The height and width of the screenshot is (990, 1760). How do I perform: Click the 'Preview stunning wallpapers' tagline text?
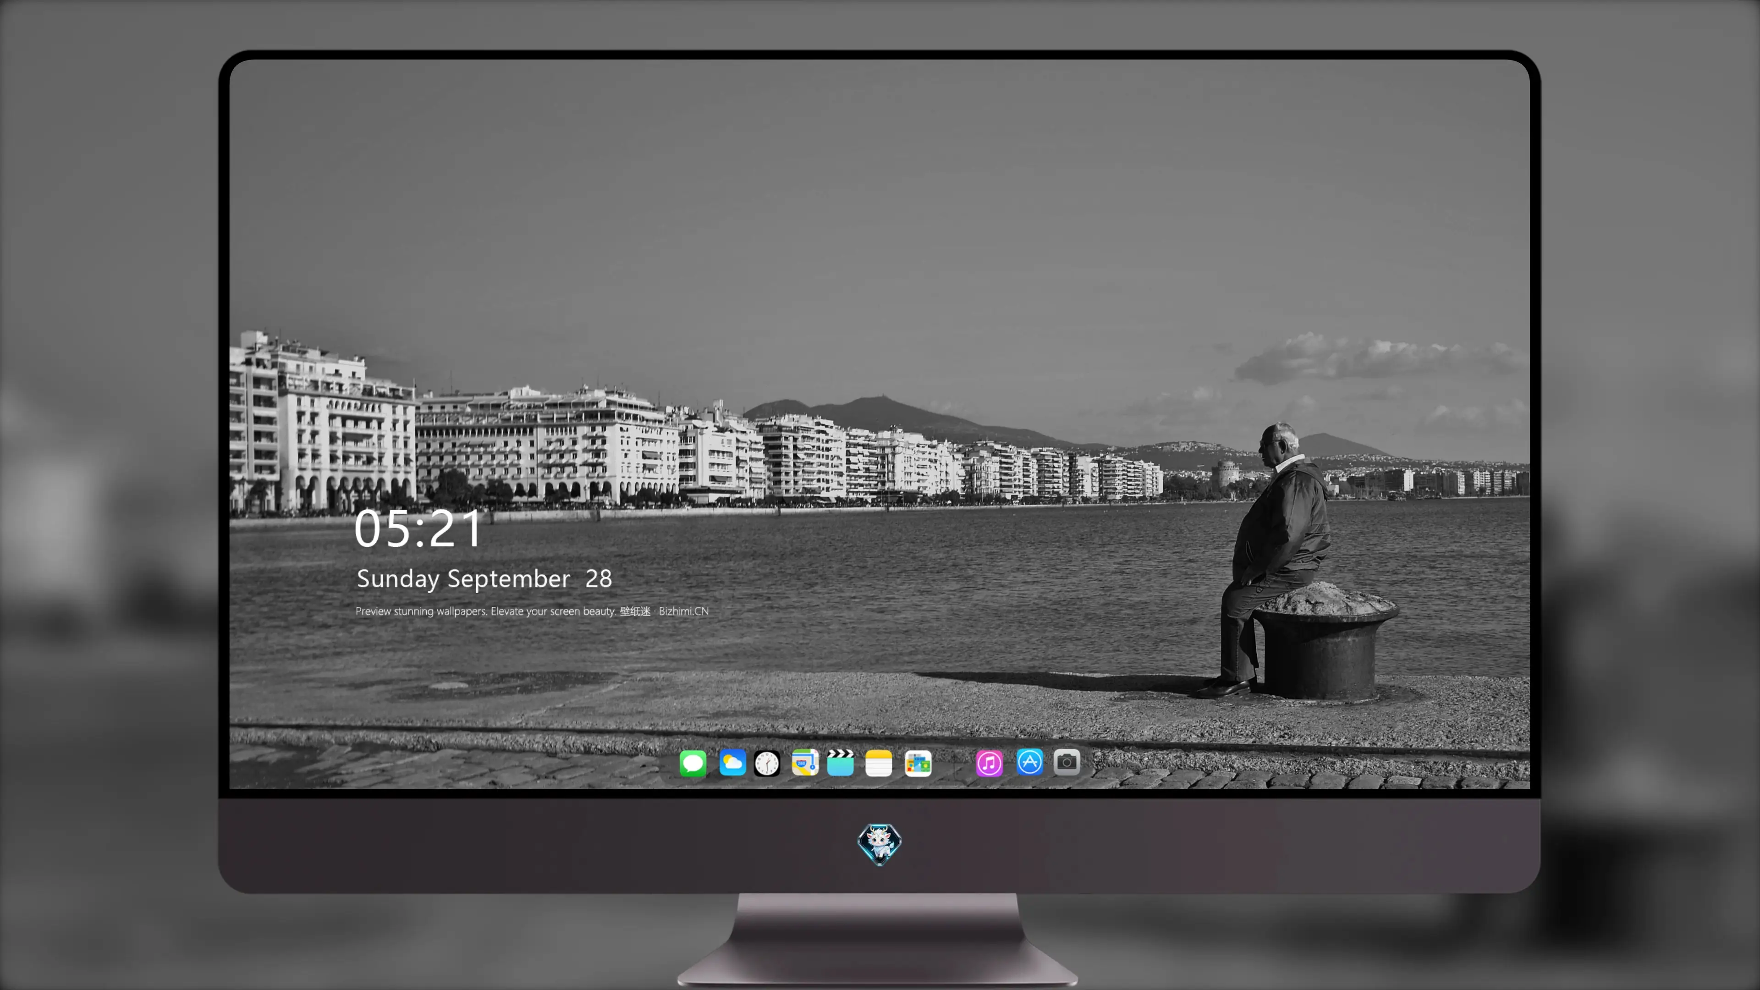pyautogui.click(x=532, y=611)
